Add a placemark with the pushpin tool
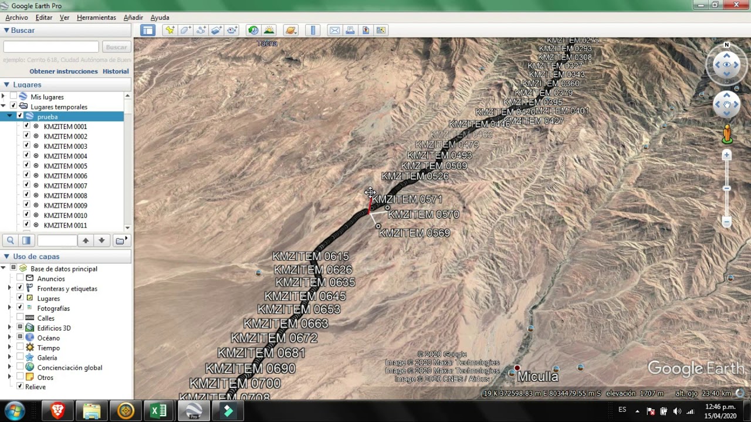The height and width of the screenshot is (422, 751). click(x=170, y=30)
